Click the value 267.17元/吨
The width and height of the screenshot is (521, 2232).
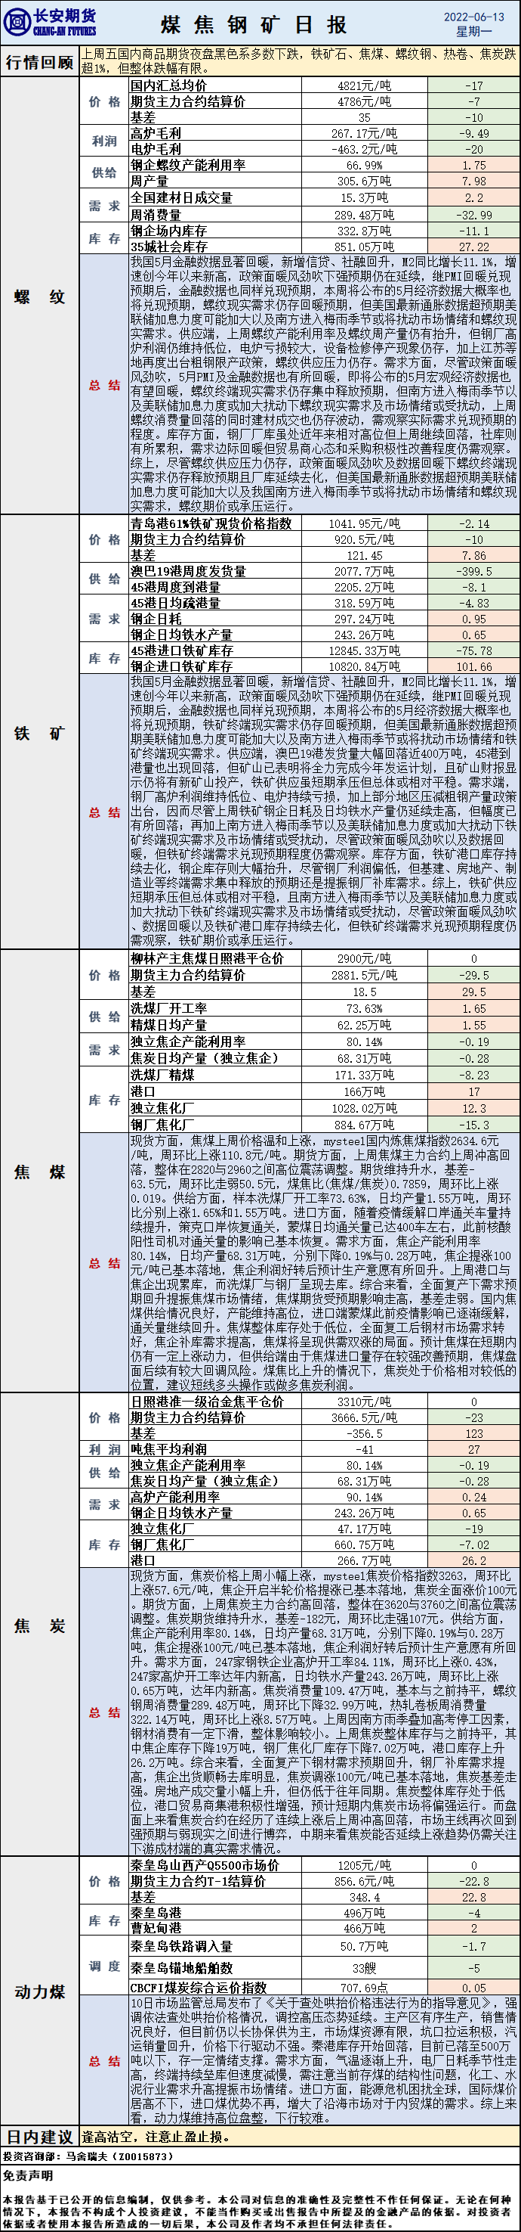pos(365,133)
